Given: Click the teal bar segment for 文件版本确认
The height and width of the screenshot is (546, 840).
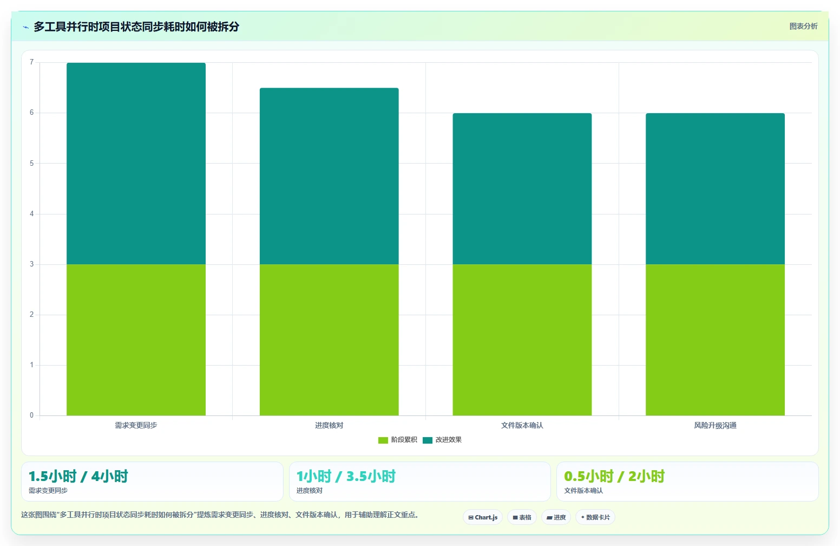Looking at the screenshot, I should click(522, 188).
